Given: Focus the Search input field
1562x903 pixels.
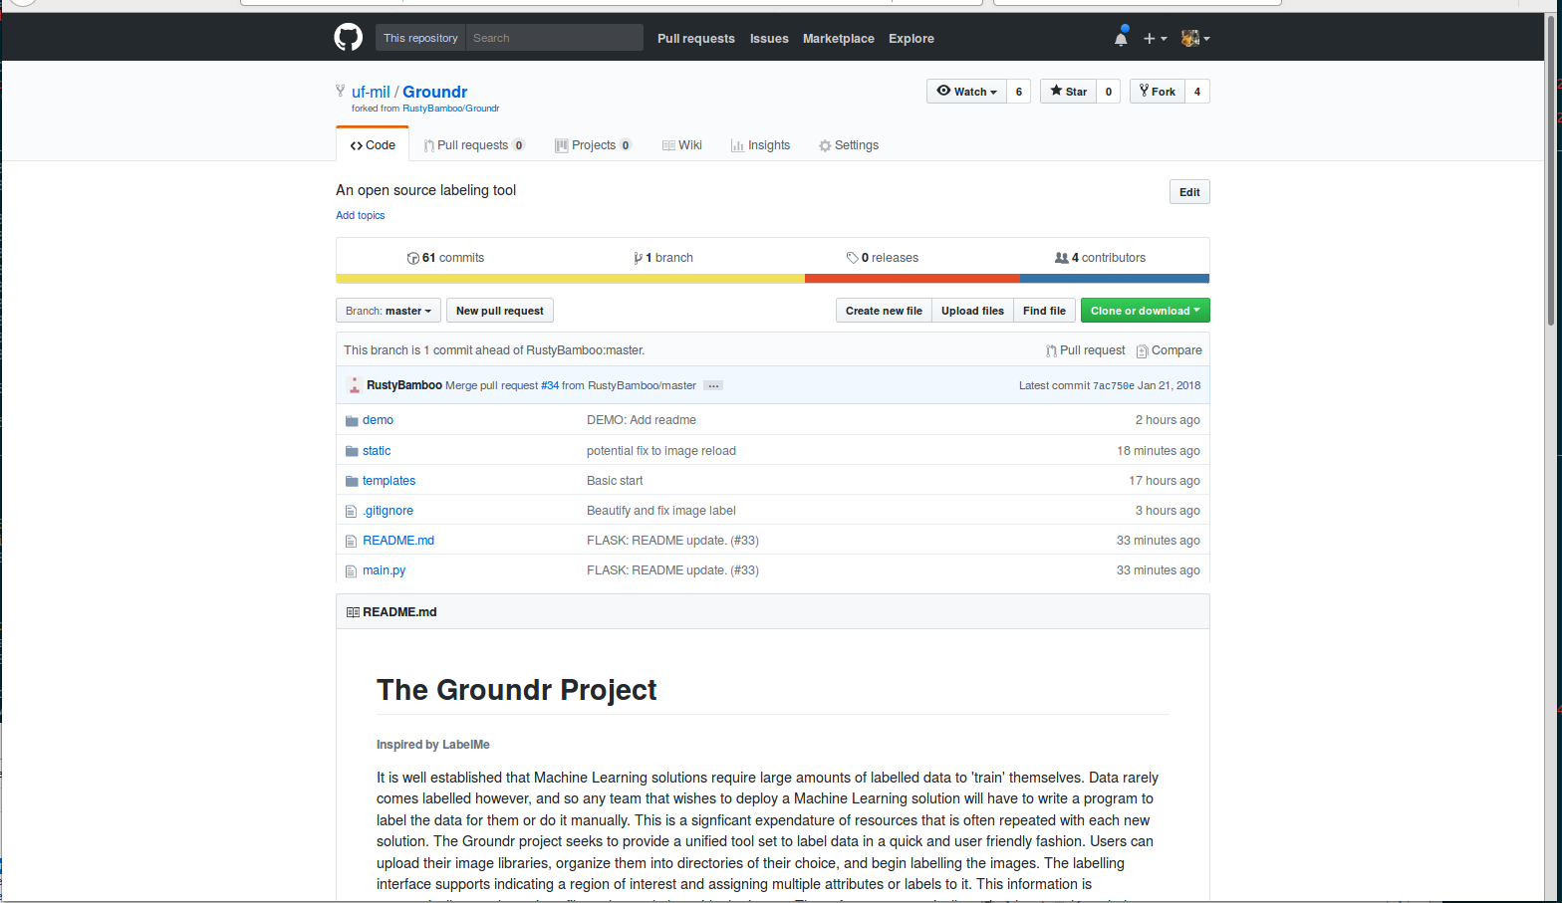Looking at the screenshot, I should coord(555,38).
